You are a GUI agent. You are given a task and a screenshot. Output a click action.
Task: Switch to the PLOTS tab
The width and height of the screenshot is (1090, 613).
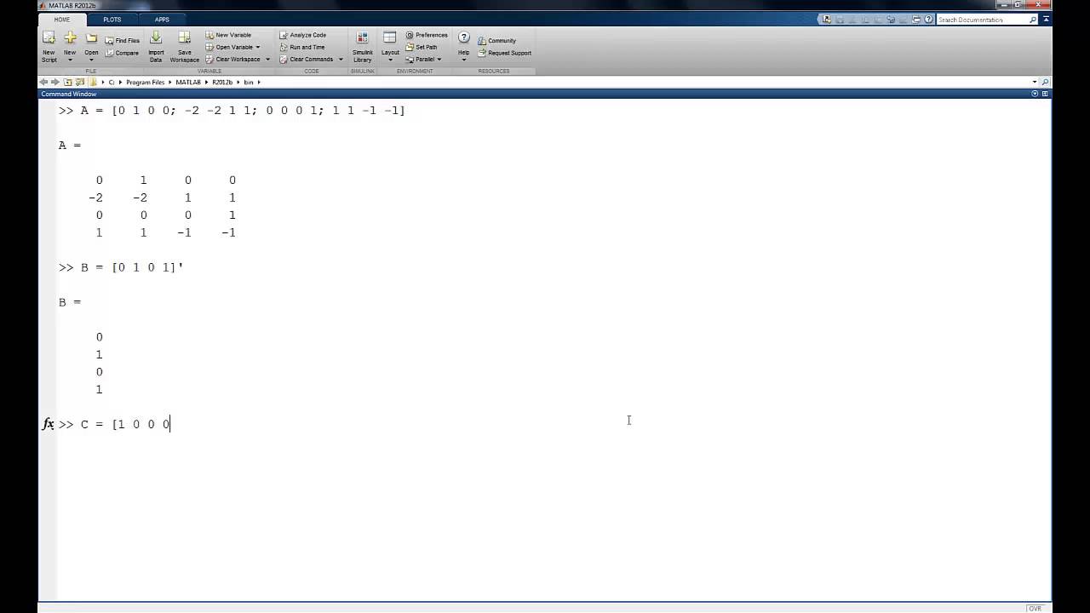(x=112, y=19)
